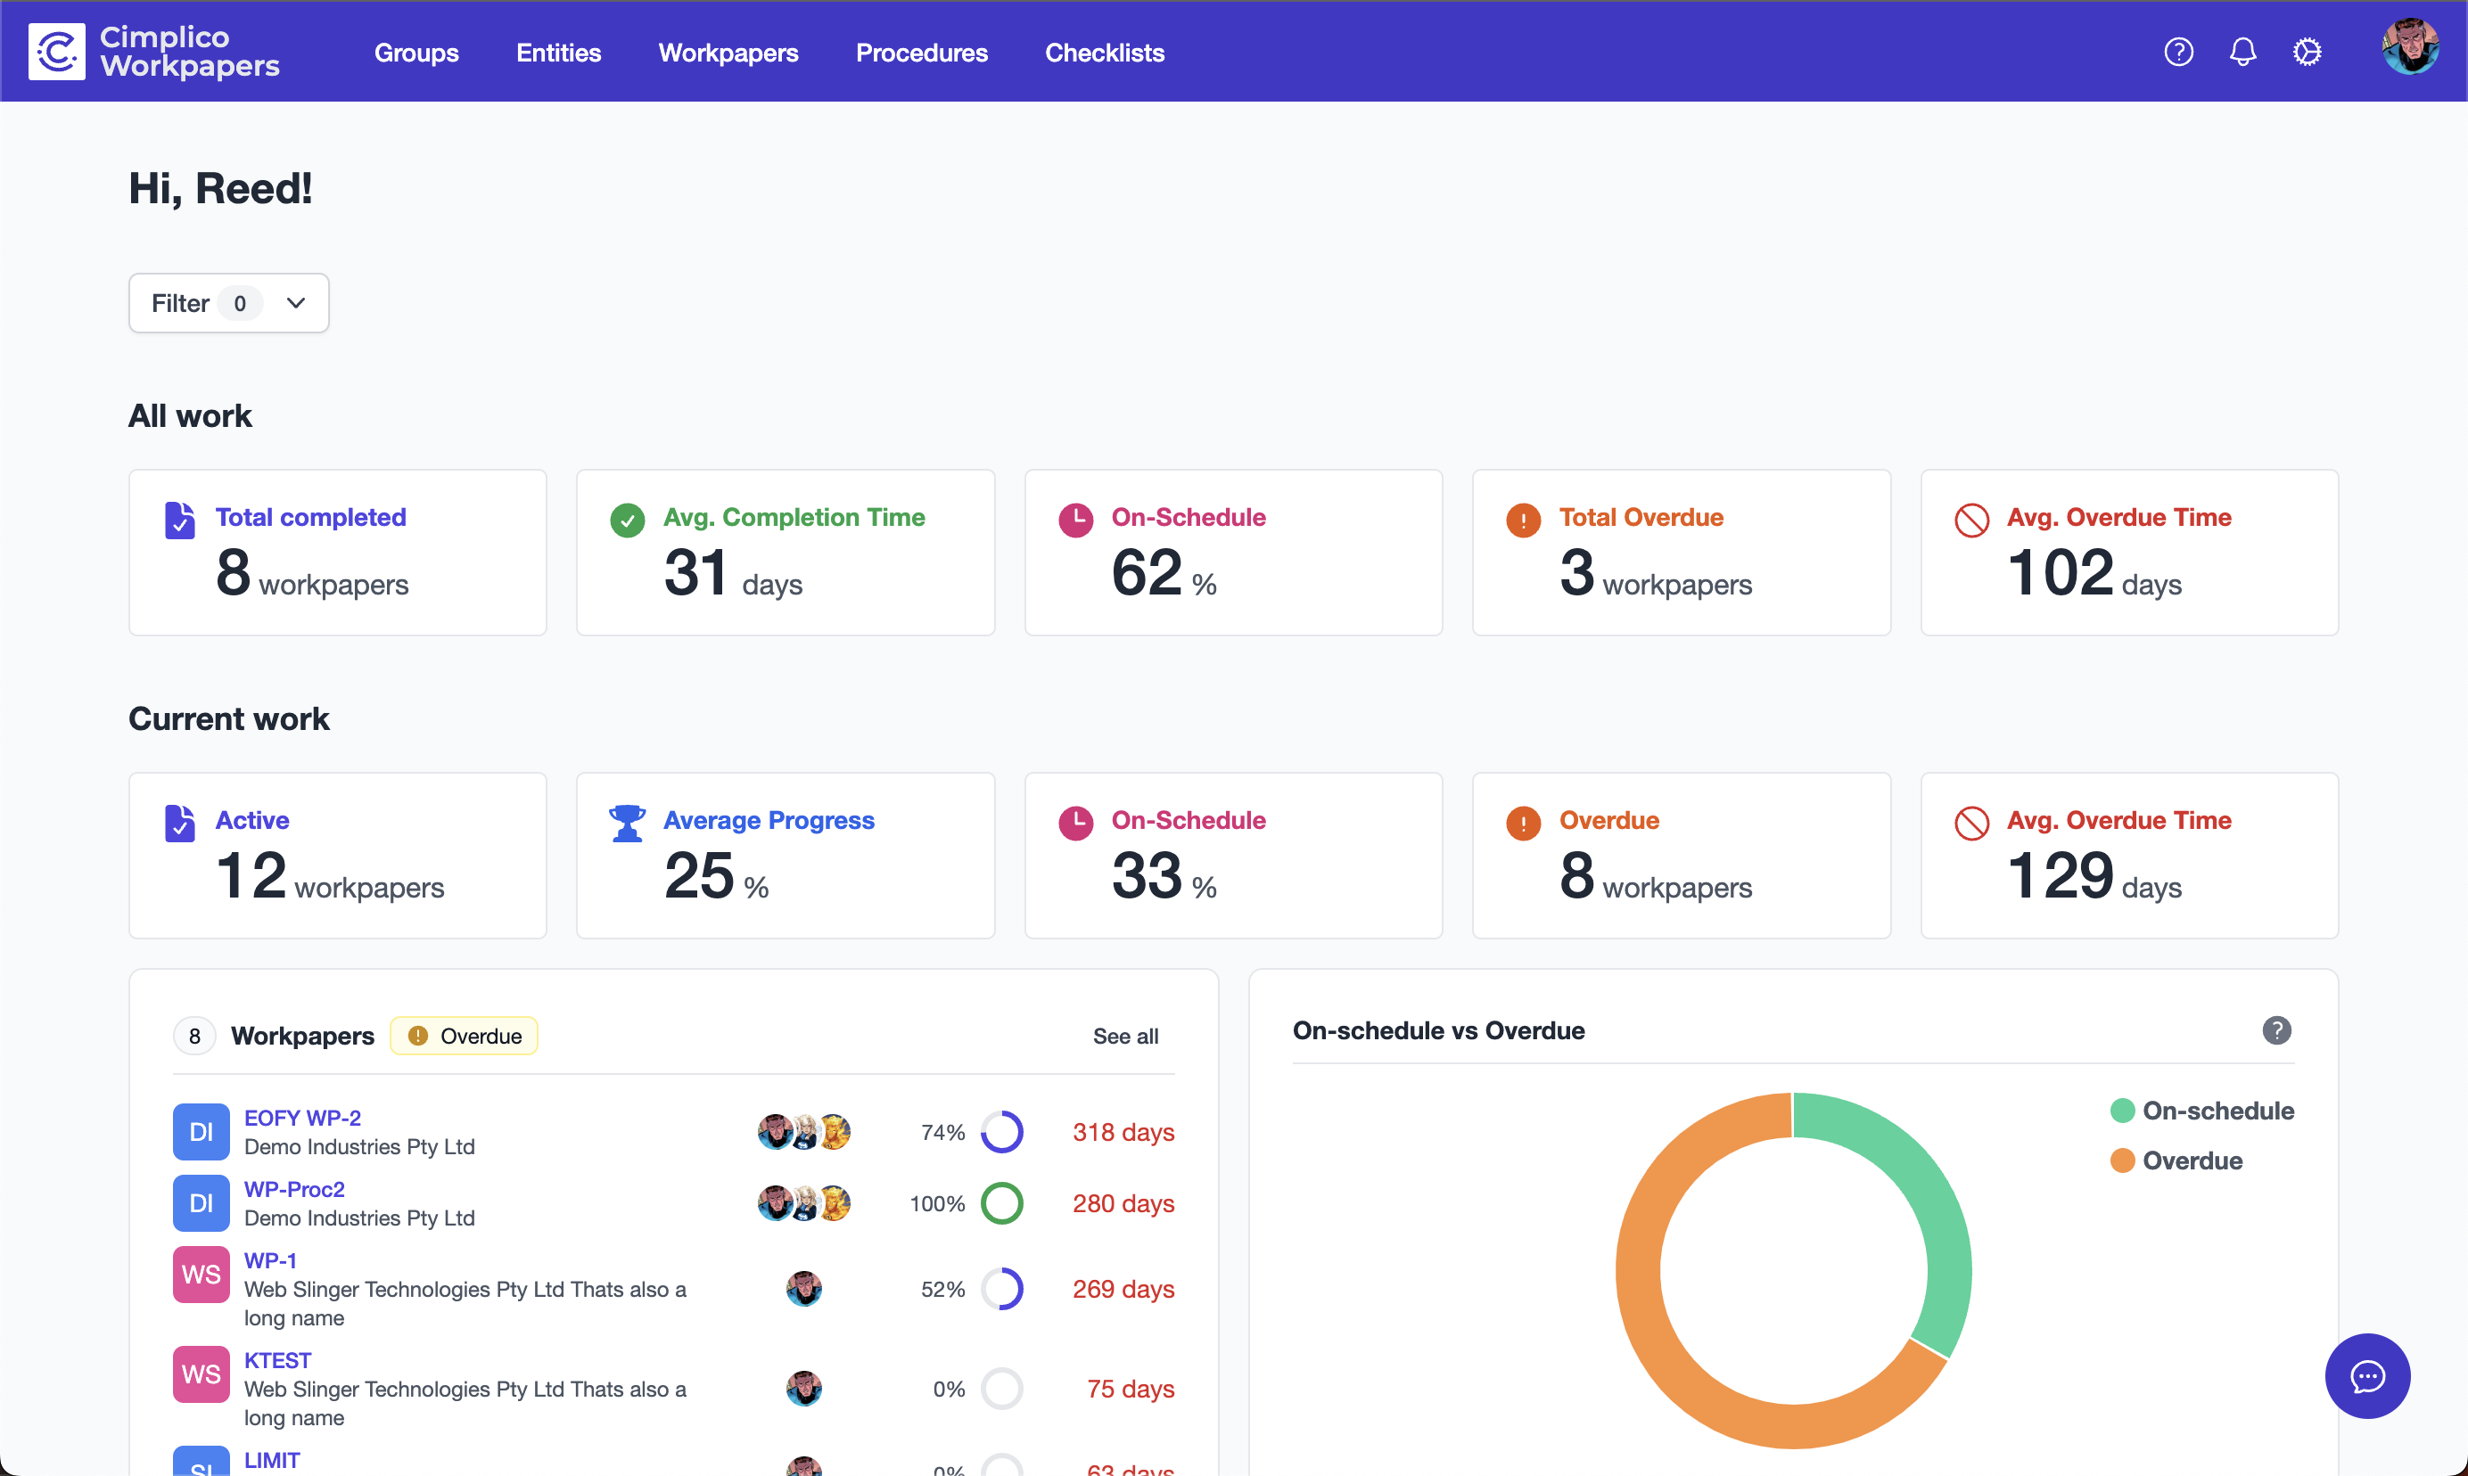Click the Active 12 workpapers card
Viewport: 2468px width, 1476px height.
(337, 856)
